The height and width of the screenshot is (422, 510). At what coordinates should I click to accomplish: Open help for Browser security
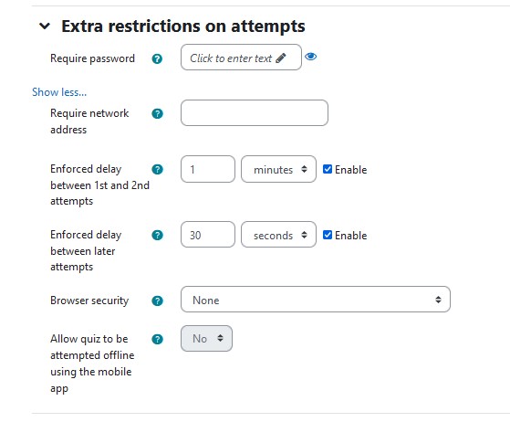tap(158, 301)
